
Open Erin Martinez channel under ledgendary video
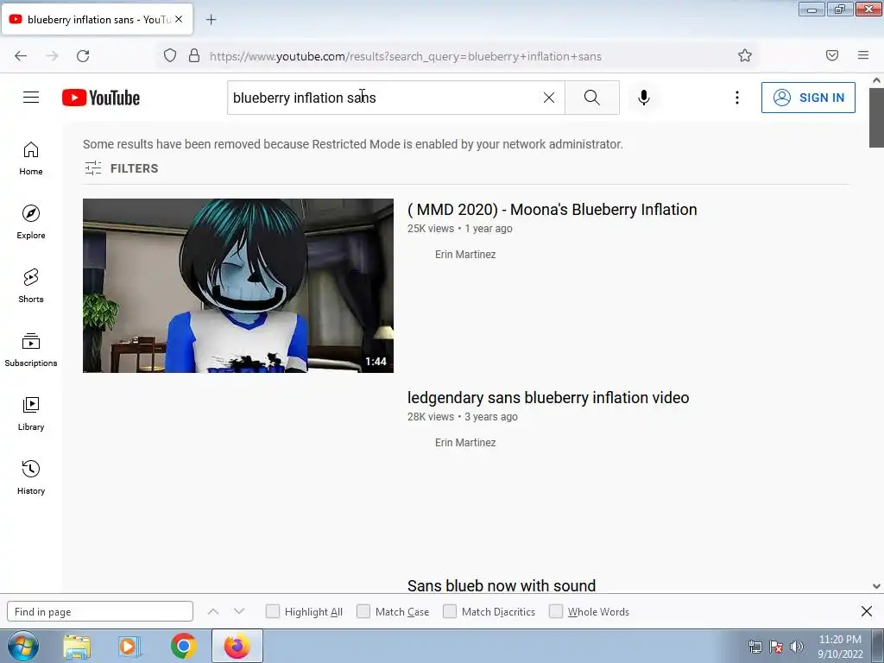pyautogui.click(x=465, y=443)
